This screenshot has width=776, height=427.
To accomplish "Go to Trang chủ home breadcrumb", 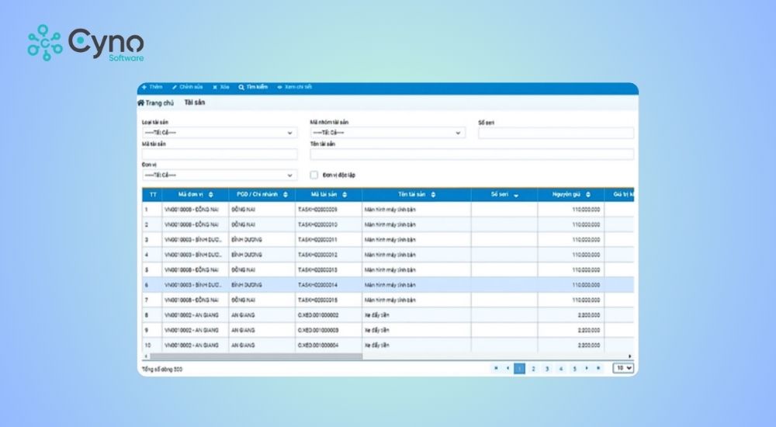I will click(155, 103).
